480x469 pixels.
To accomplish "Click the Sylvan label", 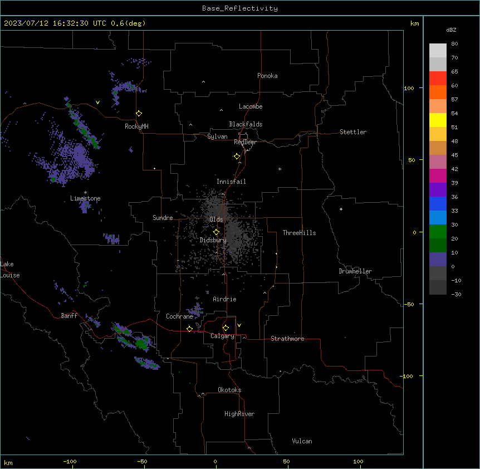I will click(x=217, y=136).
